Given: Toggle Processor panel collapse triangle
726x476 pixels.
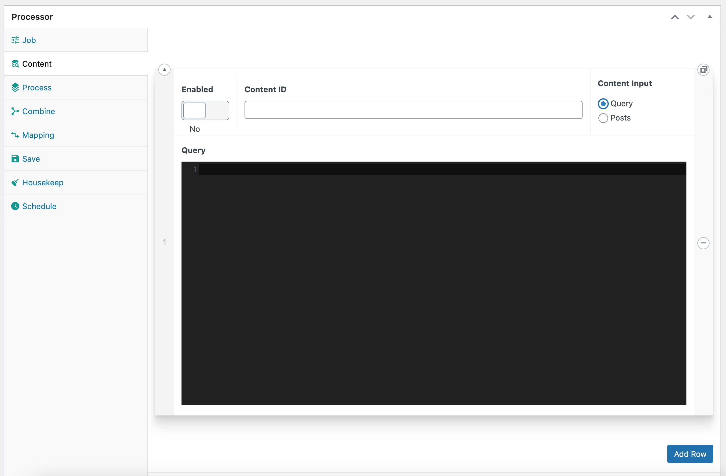Looking at the screenshot, I should click(x=710, y=17).
